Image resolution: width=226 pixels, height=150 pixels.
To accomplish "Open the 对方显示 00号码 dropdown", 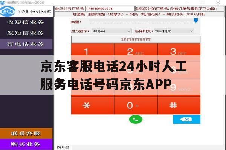I will pyautogui.click(x=111, y=31).
